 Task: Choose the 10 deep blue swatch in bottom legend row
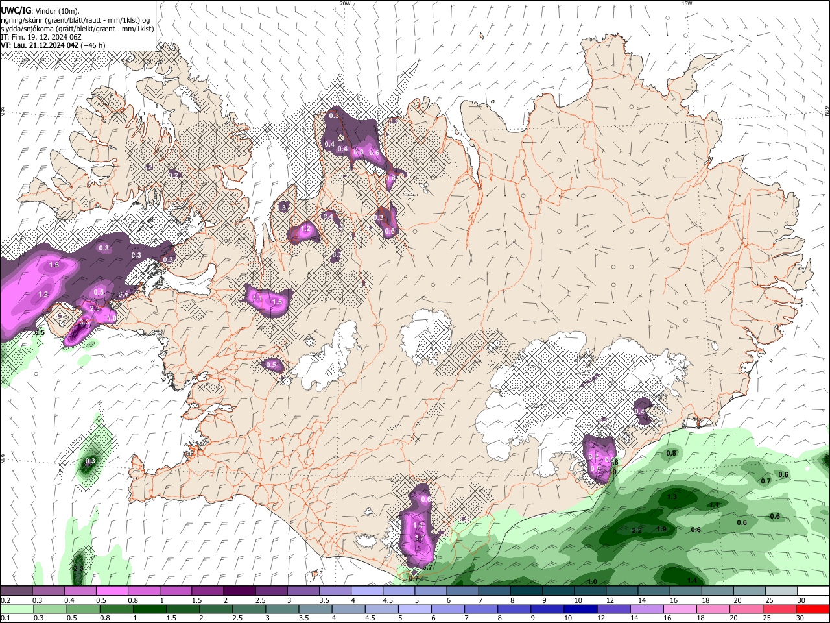tap(580, 609)
